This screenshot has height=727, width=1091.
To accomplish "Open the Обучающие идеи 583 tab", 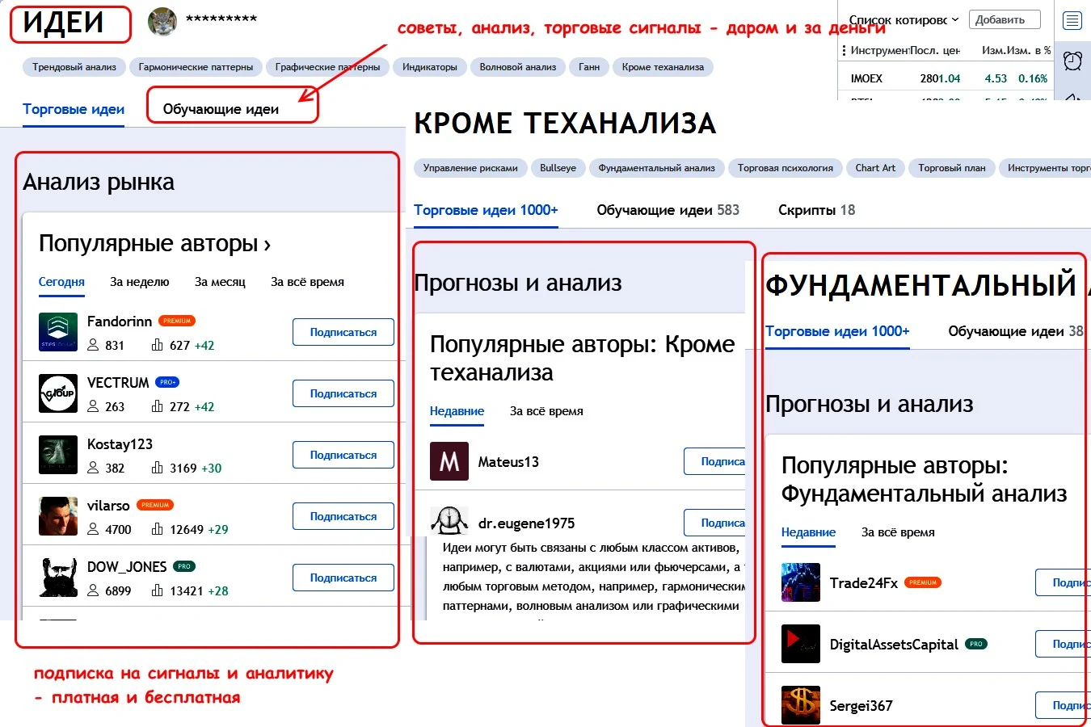I will coord(668,210).
